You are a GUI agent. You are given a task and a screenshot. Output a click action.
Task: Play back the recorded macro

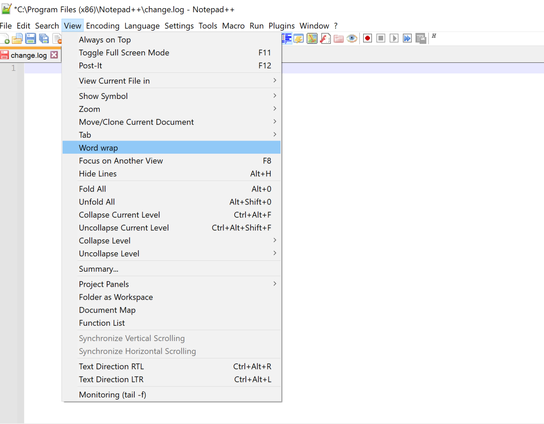coord(394,38)
